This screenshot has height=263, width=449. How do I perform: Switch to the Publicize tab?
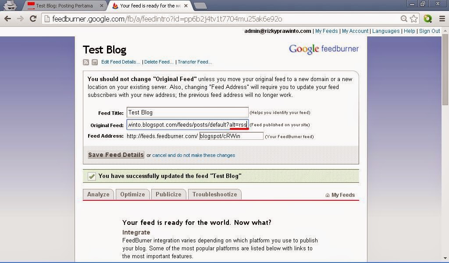168,194
